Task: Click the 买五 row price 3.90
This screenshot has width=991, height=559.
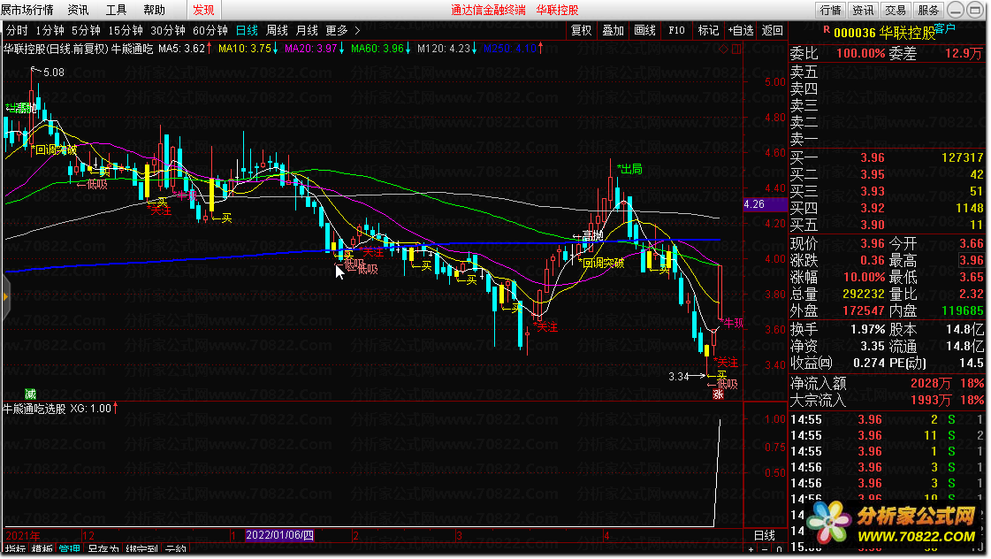Action: coord(873,225)
